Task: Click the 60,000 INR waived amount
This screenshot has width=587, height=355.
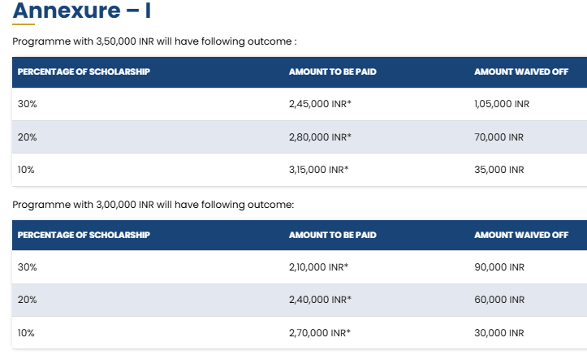Action: pos(499,300)
